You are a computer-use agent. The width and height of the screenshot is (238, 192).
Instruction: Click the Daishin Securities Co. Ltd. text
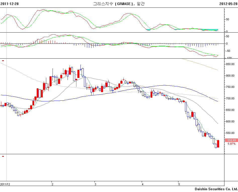pos(216,189)
